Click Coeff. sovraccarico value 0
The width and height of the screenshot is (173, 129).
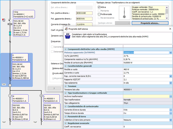(x=148, y=127)
